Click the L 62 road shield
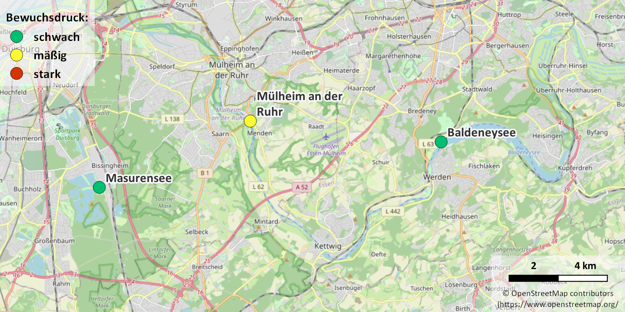The image size is (625, 312). coord(258,187)
